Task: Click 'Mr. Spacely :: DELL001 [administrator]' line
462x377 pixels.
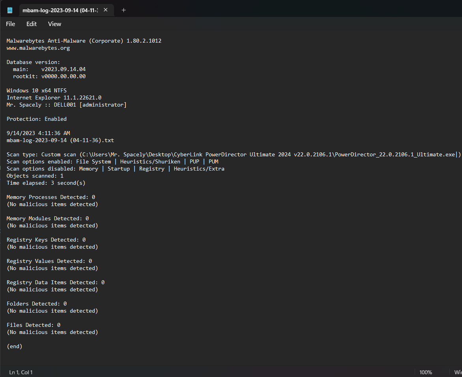Action: tap(67, 105)
